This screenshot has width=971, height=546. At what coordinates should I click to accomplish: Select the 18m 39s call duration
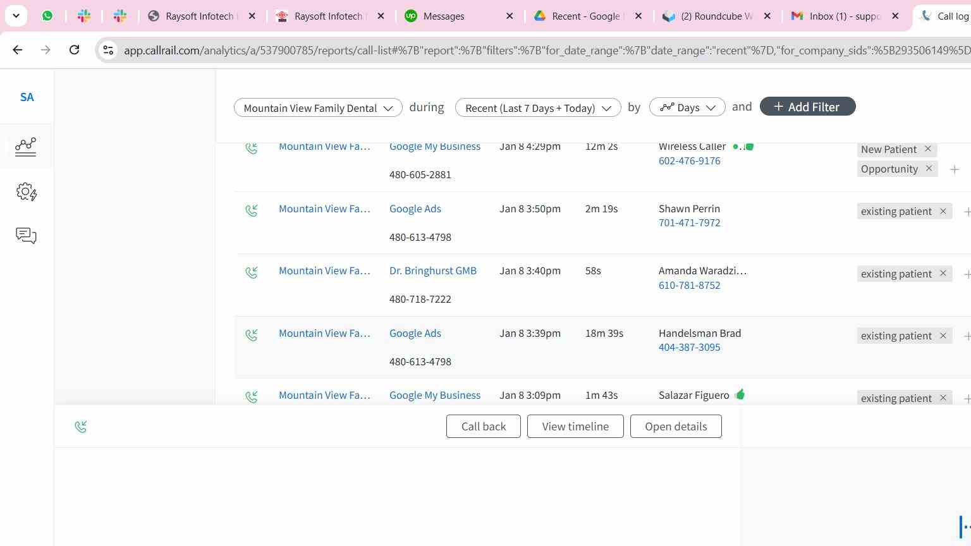tap(604, 333)
